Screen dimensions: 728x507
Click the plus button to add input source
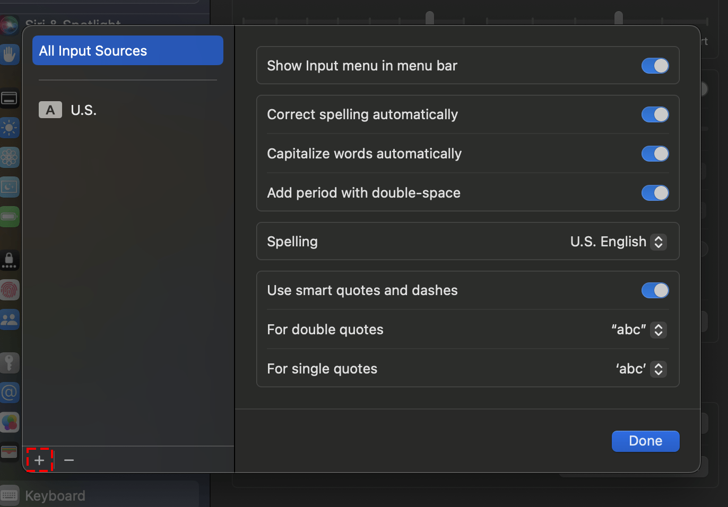[39, 460]
